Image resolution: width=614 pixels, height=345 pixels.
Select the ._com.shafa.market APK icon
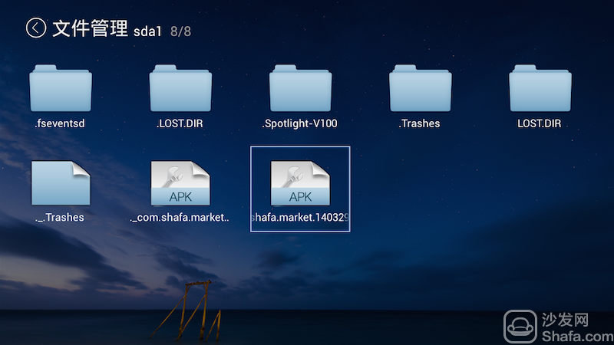(x=180, y=183)
